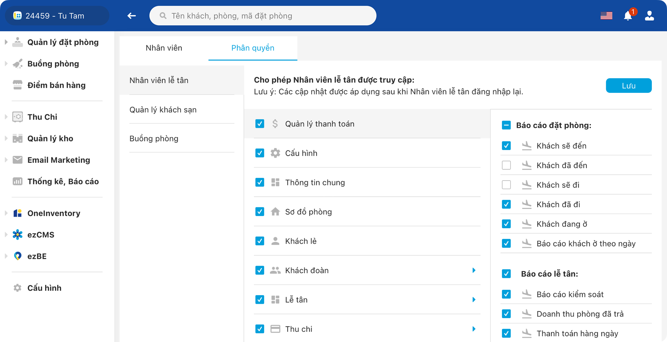Image resolution: width=667 pixels, height=342 pixels.
Task: Click the back arrow icon
Action: coord(132,16)
